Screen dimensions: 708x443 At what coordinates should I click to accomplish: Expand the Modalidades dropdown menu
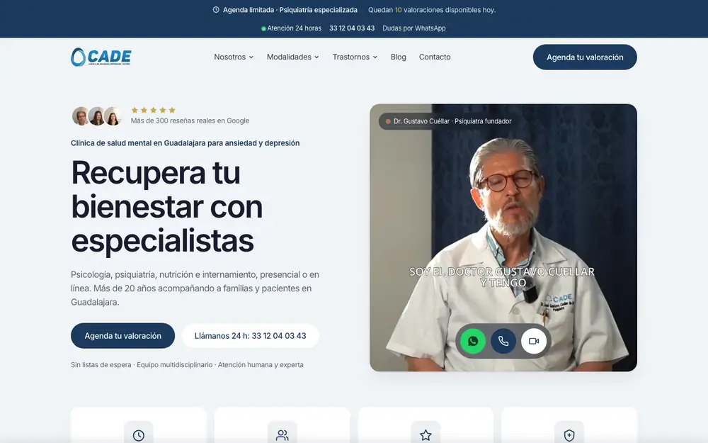pos(293,57)
